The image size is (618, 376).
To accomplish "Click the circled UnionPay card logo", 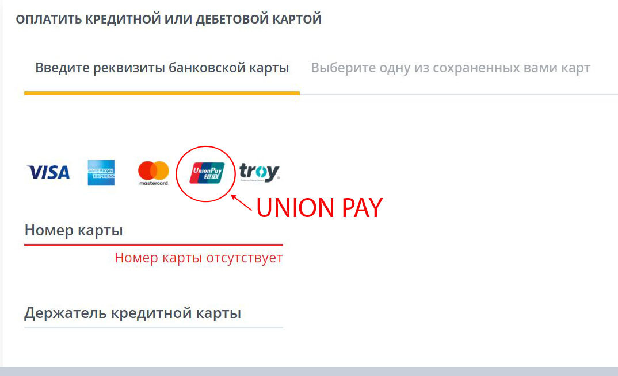I will point(207,173).
